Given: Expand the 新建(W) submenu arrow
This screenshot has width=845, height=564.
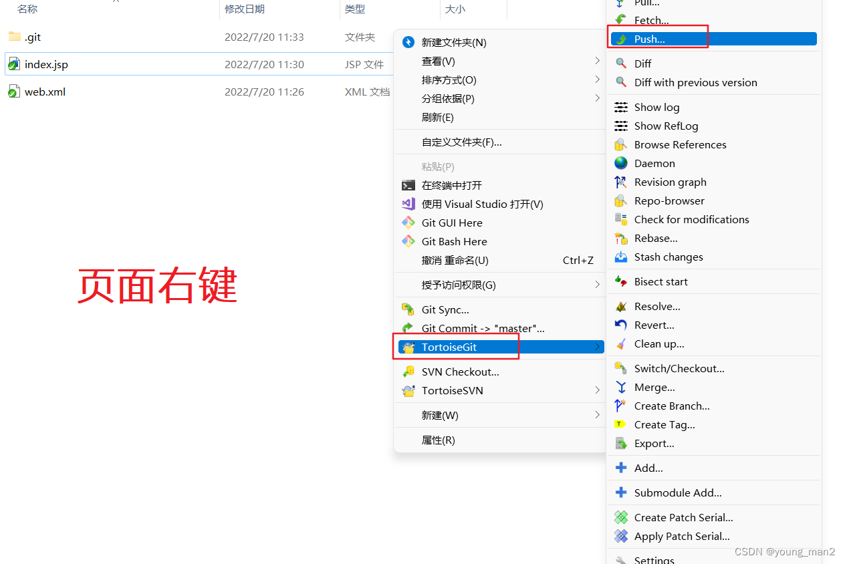Looking at the screenshot, I should coord(597,415).
